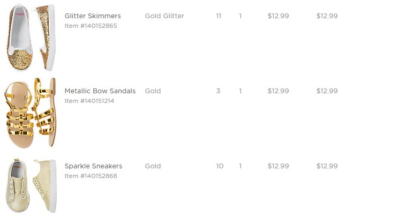Click the Metallic Bow Sandals product name
Image resolution: width=398 pixels, height=222 pixels.
100,91
